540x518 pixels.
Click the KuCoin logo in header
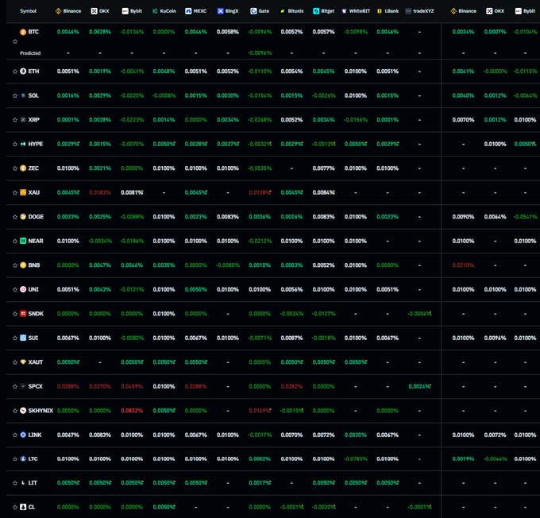click(155, 11)
